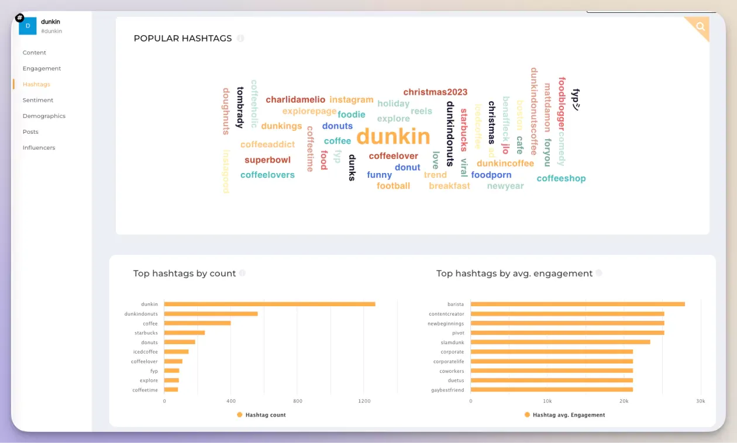
Task: Click the black hashtag badge icon
Action: [x=20, y=18]
